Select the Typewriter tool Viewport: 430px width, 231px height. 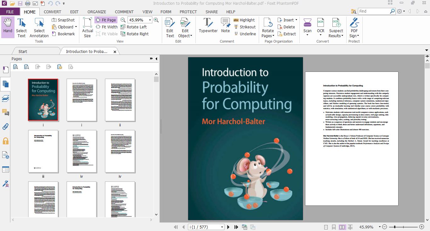coord(208,25)
